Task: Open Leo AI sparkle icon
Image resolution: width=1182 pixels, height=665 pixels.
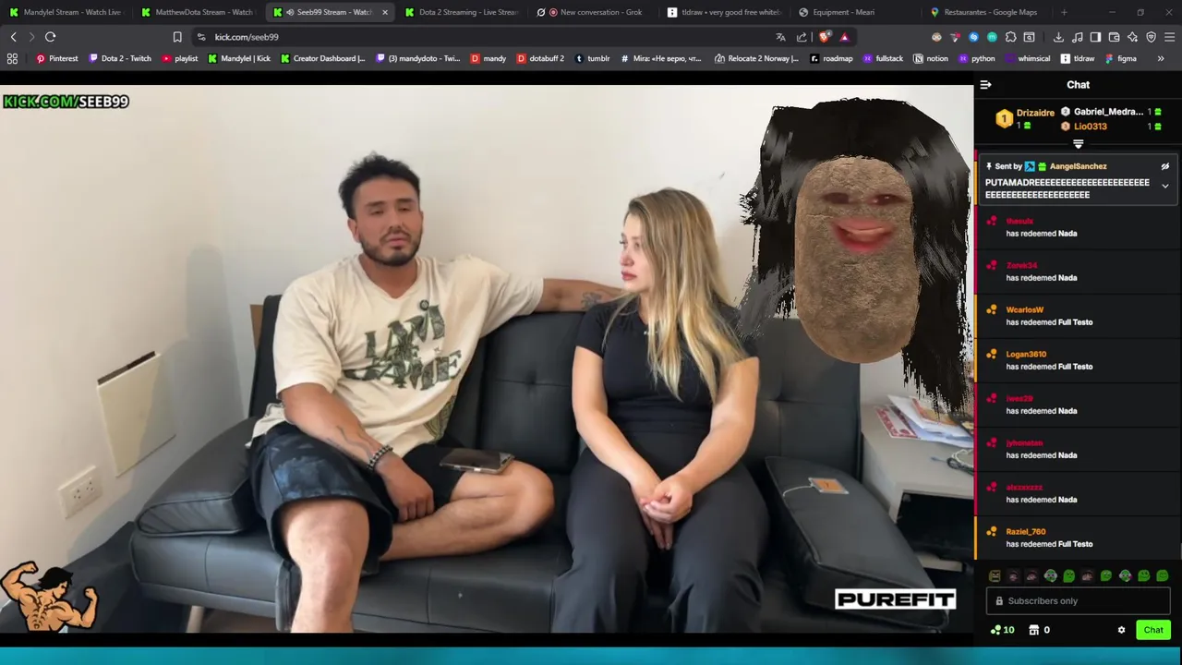Action: coord(1132,37)
